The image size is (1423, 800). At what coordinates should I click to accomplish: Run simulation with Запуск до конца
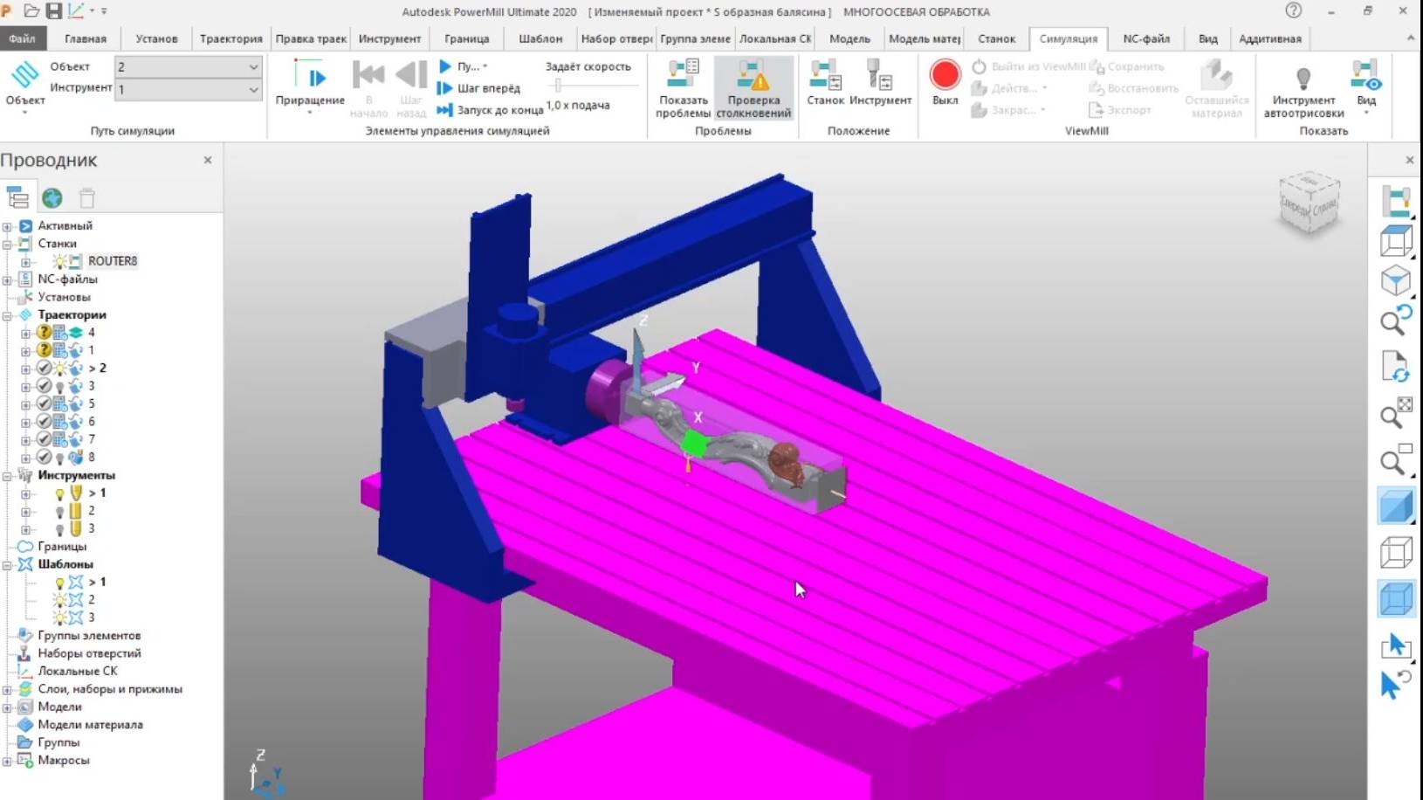coord(490,110)
